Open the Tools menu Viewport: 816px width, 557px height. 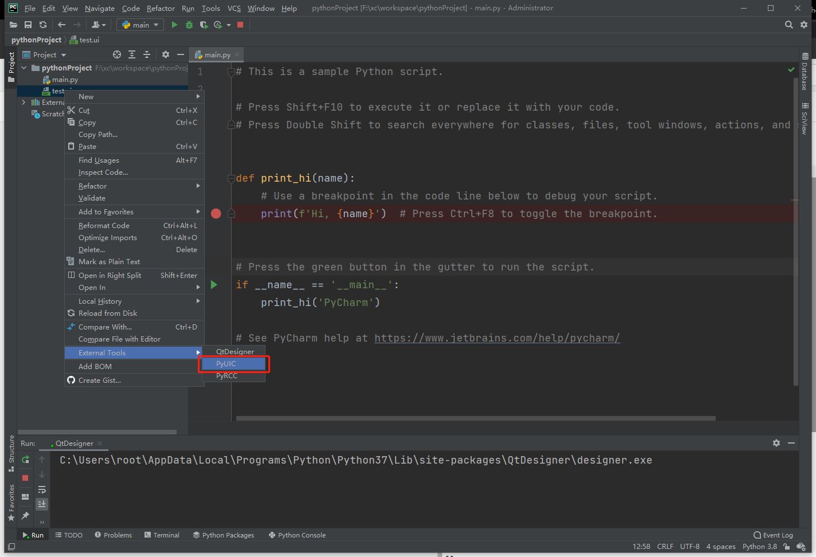click(210, 8)
